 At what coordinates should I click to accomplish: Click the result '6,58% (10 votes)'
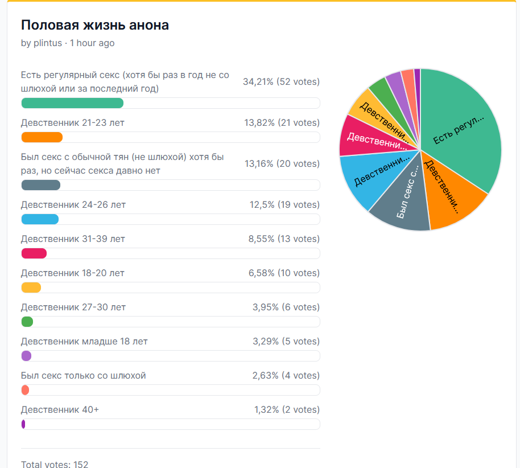[284, 273]
